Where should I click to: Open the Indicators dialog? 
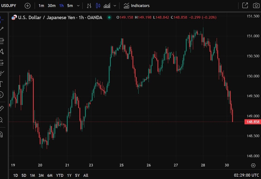click(137, 6)
